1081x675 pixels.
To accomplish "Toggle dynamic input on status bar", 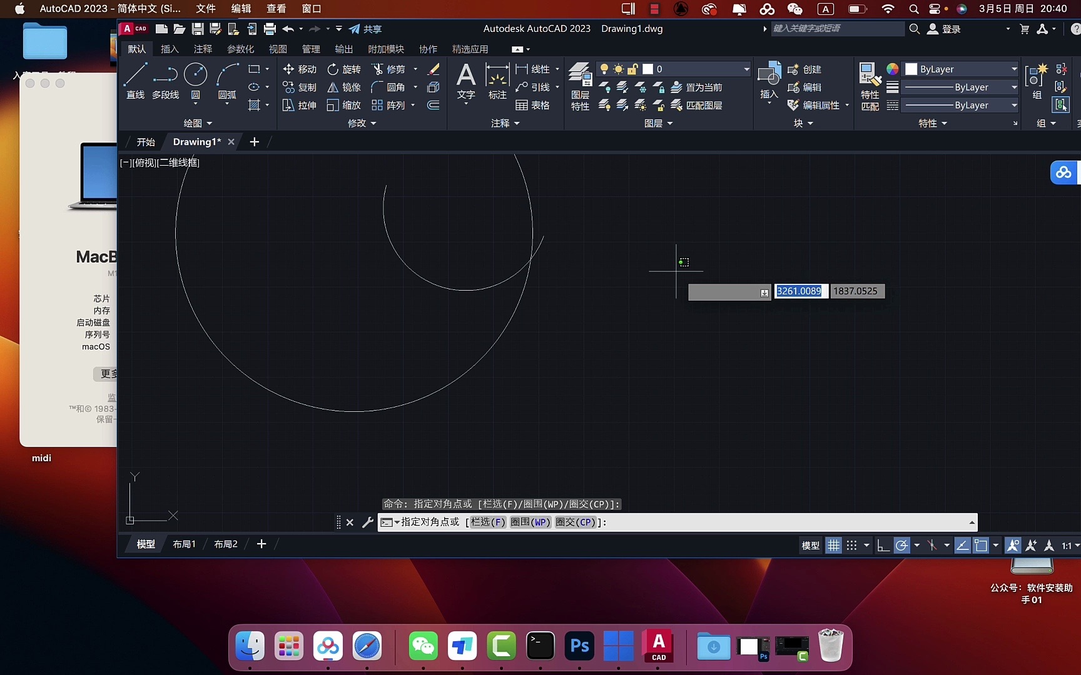I will click(980, 545).
